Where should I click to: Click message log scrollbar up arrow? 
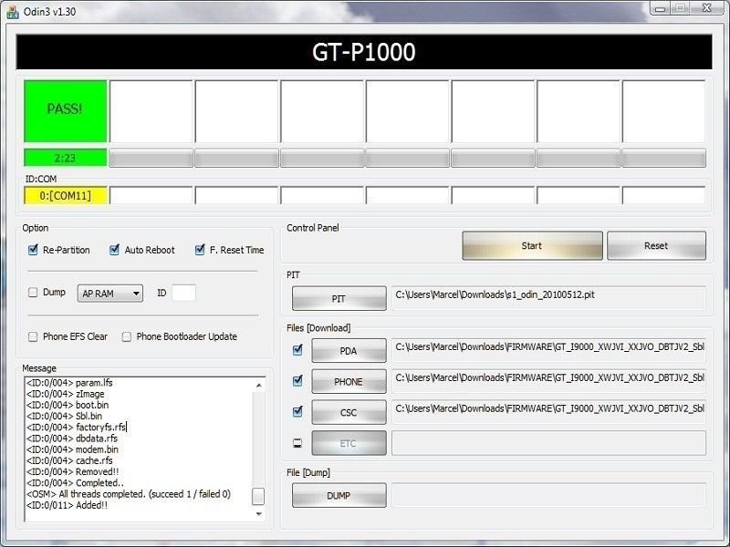(x=259, y=385)
